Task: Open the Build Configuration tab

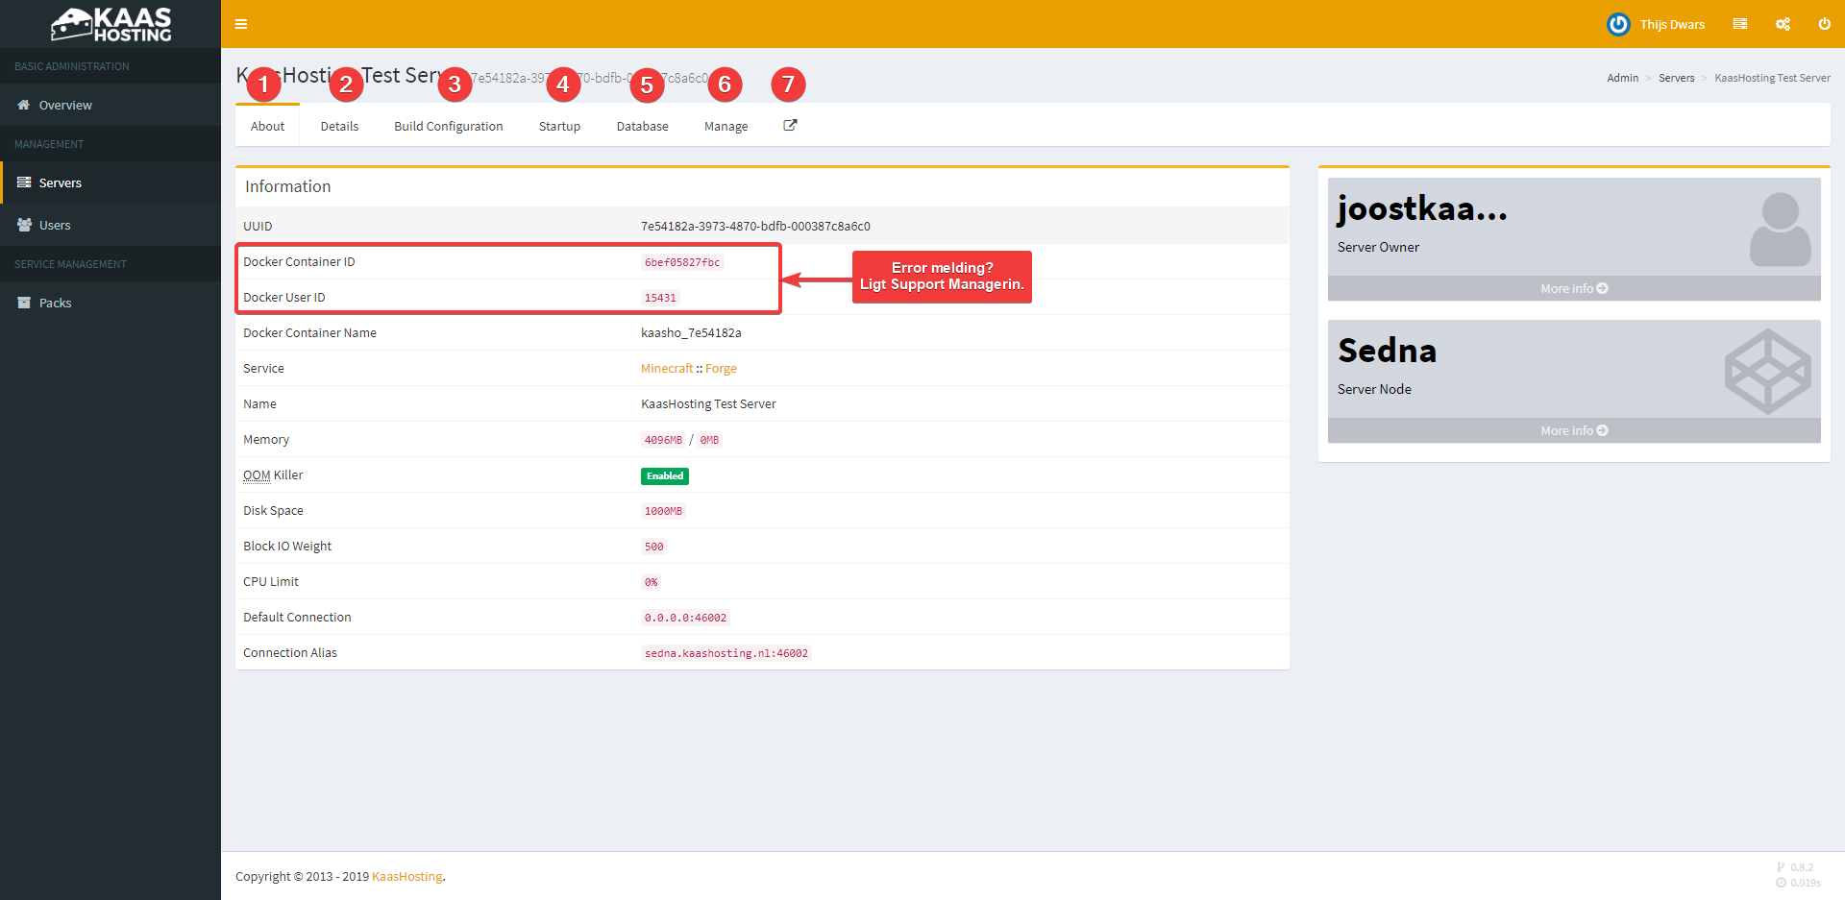Action: (448, 127)
